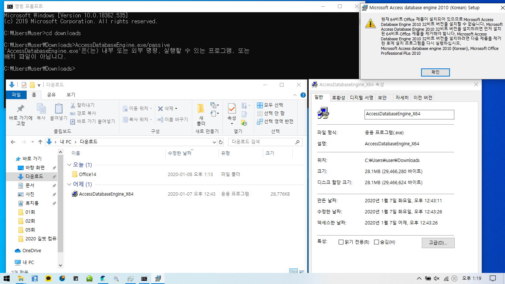Switch to the Digital Signatures tab
The height and width of the screenshot is (284, 505).
361,98
